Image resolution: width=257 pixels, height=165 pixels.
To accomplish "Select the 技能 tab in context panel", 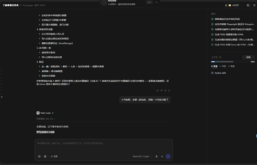I will (x=214, y=66).
